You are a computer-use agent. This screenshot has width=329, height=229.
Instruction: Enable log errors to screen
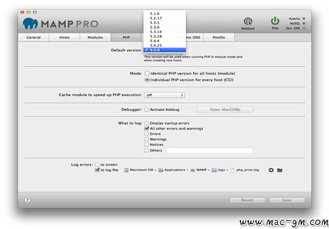coord(97,164)
